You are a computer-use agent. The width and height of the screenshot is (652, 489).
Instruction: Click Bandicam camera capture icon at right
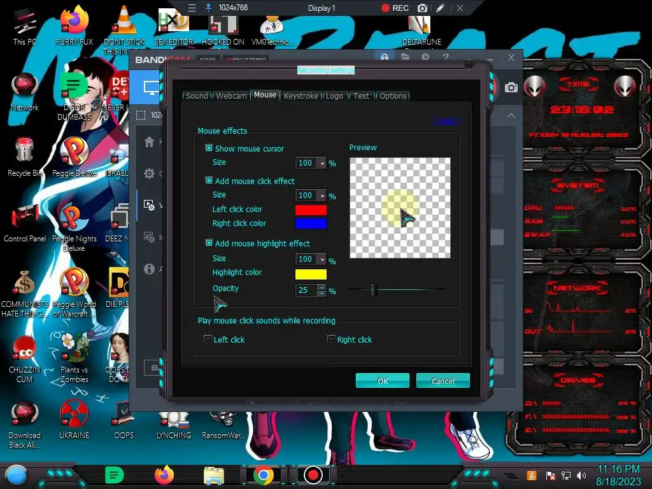click(x=511, y=87)
